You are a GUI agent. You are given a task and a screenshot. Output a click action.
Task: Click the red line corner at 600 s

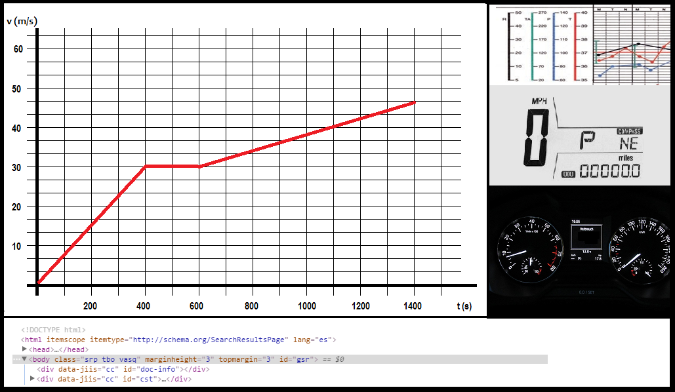click(x=199, y=166)
